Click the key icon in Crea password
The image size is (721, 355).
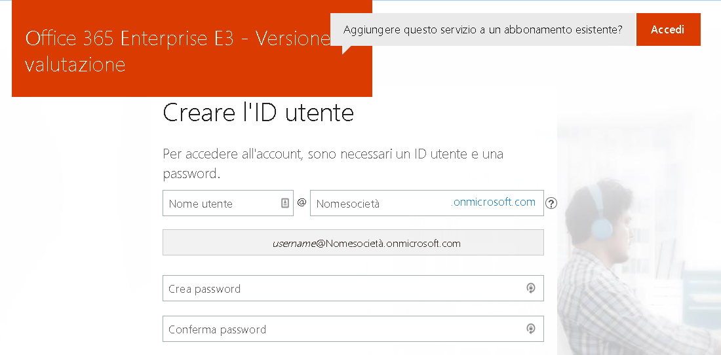point(531,288)
